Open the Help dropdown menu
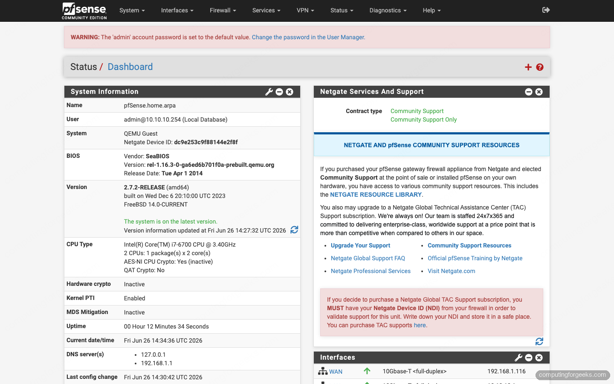Image resolution: width=614 pixels, height=384 pixels. (432, 10)
